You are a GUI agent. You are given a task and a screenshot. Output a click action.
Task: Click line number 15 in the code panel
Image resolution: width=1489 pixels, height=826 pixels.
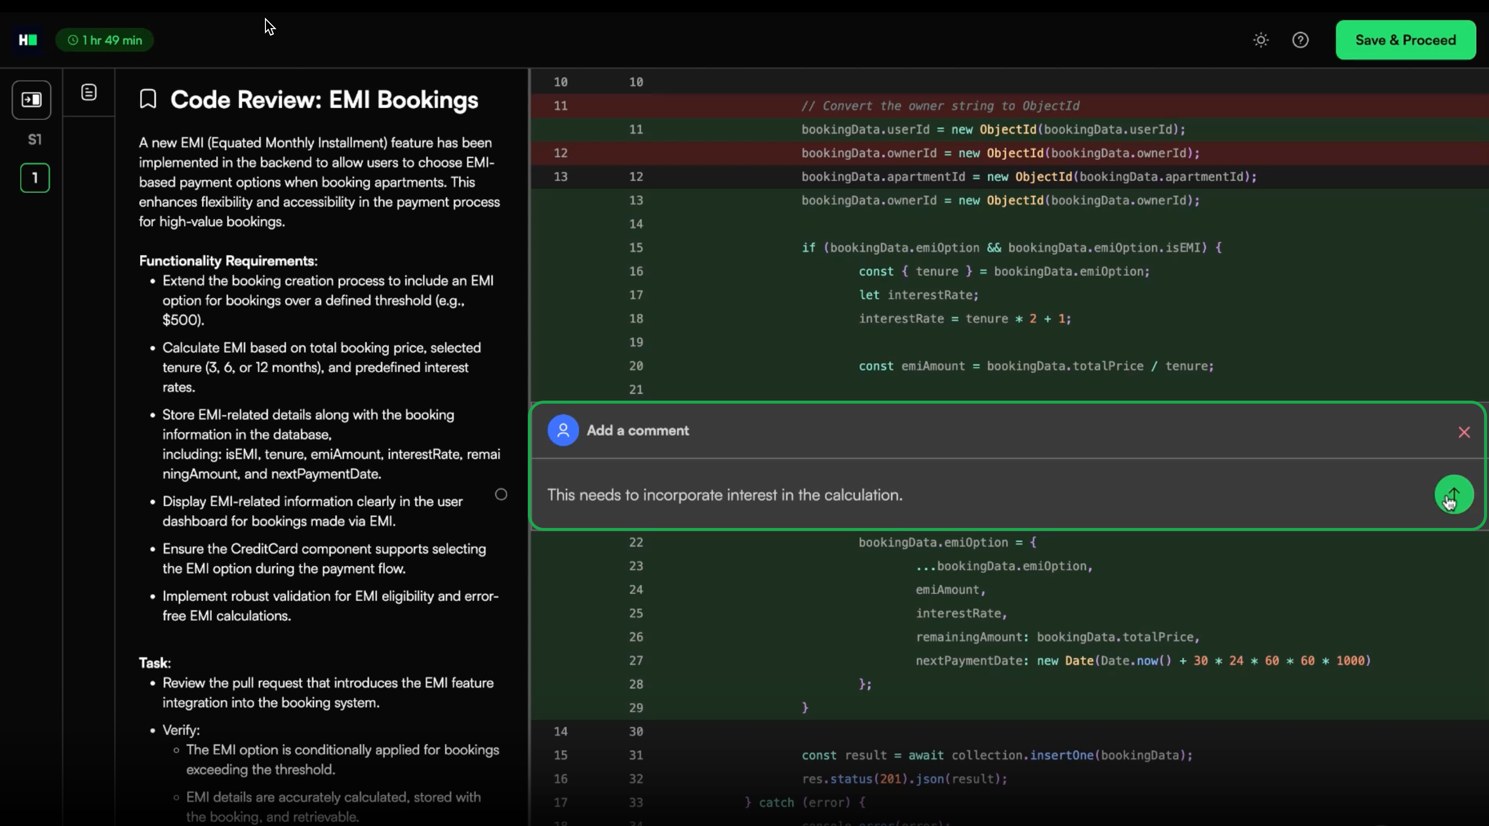(x=636, y=247)
